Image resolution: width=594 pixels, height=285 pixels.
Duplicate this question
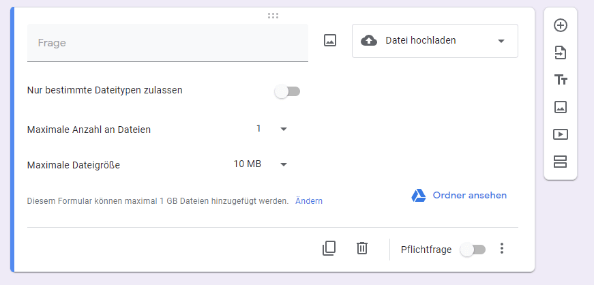(x=329, y=249)
